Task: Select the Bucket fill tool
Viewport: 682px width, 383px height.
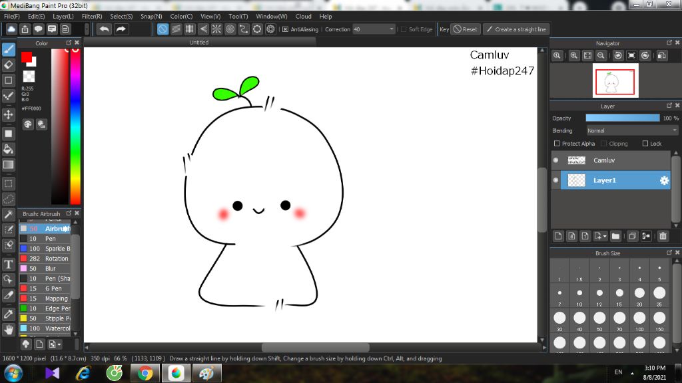Action: pos(8,150)
